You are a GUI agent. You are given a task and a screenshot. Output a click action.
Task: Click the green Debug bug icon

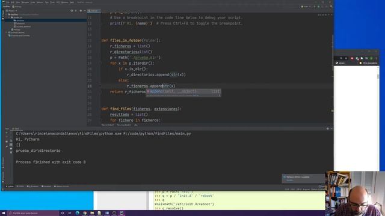tap(318, 7)
